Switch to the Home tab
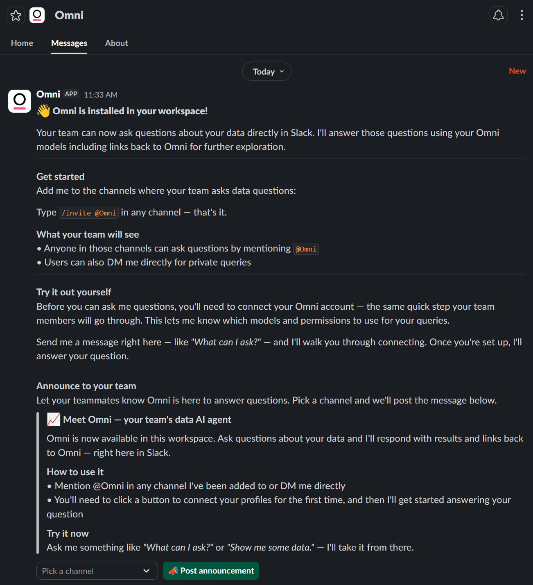This screenshot has width=533, height=585. click(22, 43)
